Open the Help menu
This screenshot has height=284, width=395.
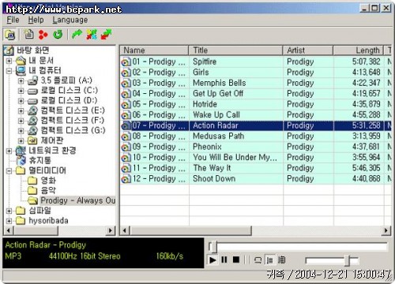pyautogui.click(x=36, y=20)
